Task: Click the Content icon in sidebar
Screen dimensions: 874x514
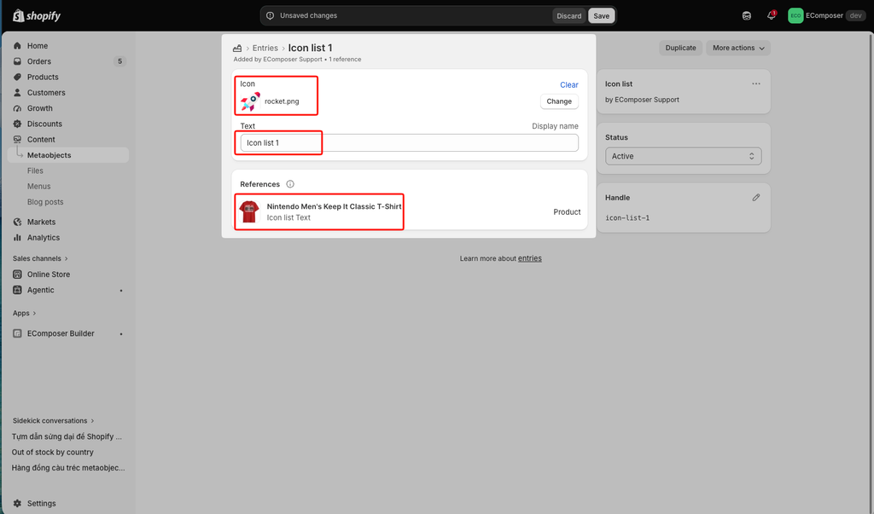Action: 17,139
